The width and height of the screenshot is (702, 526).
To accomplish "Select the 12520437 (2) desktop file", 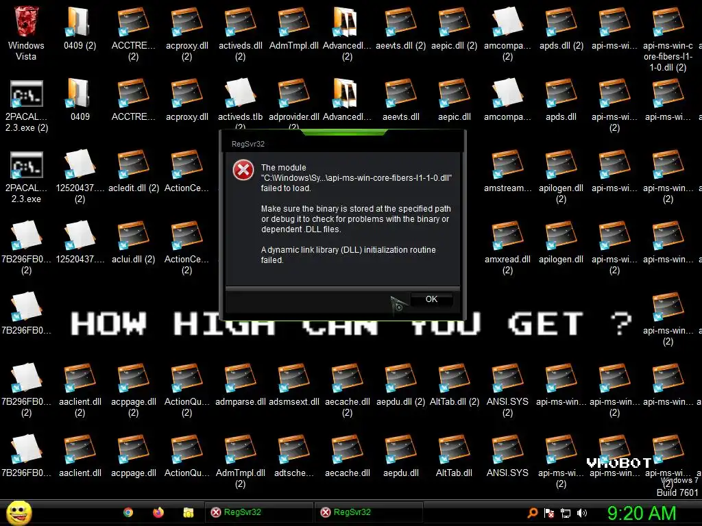I will pos(80,176).
